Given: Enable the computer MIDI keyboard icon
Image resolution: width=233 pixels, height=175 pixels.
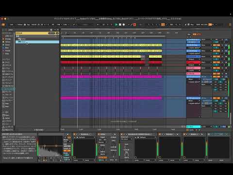Looking at the screenshot, I should pyautogui.click(x=188, y=25).
